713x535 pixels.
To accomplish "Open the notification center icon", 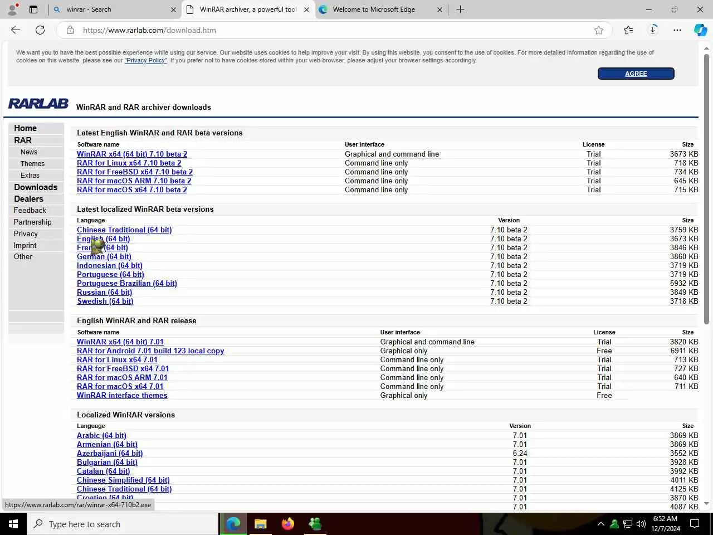I will [695, 524].
